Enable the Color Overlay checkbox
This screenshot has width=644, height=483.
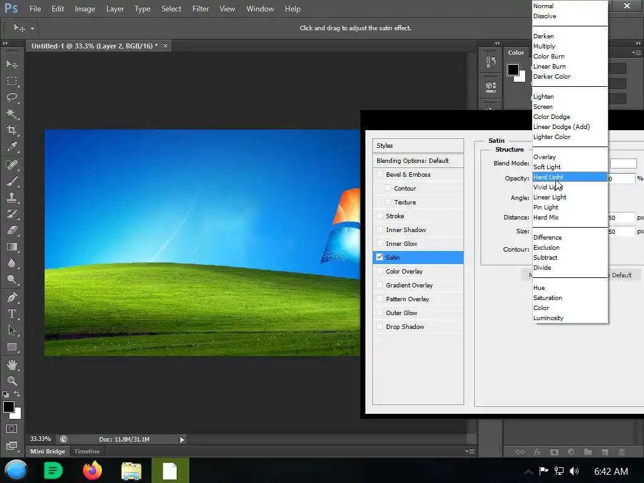click(379, 271)
